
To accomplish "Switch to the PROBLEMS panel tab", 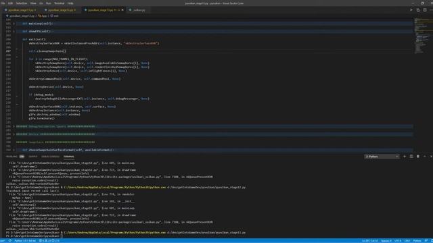I will click(12, 157).
